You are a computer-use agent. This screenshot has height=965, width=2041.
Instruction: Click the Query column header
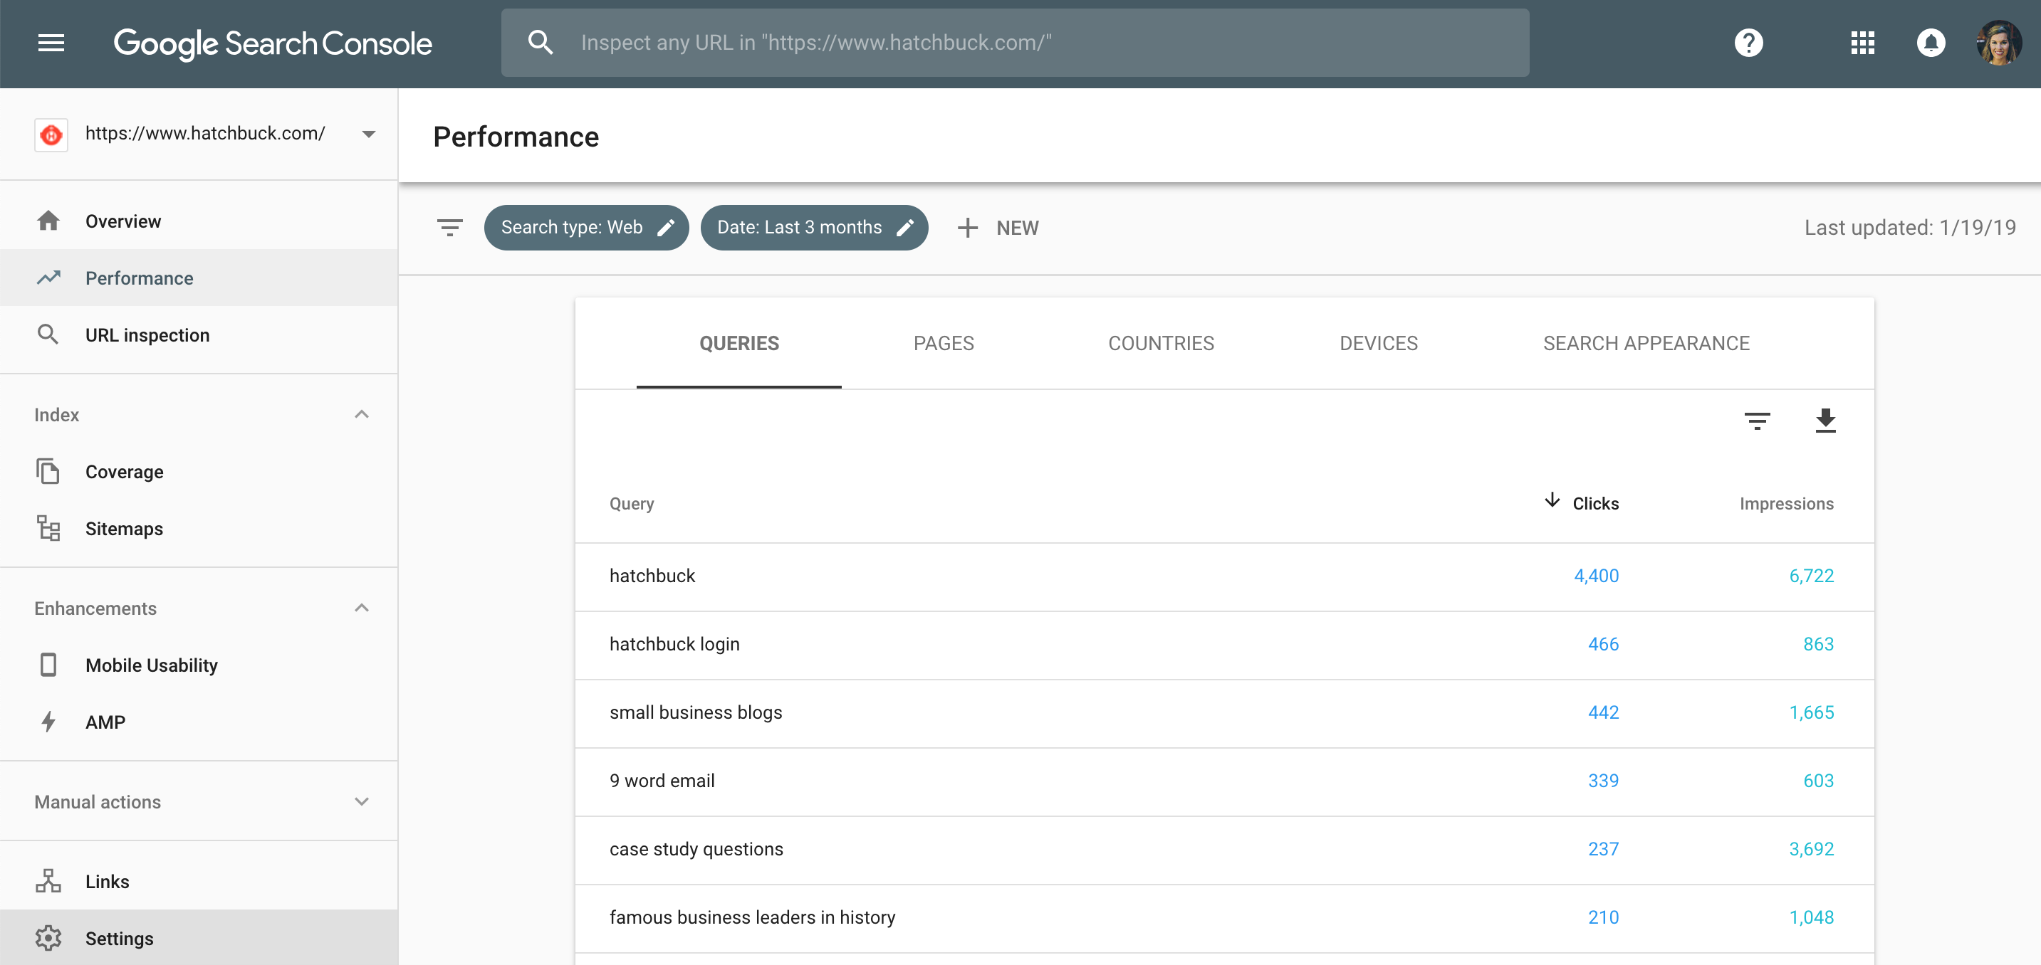(x=632, y=503)
